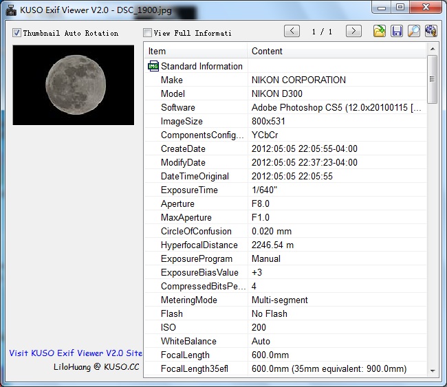447x387 pixels.
Task: Go to previous image with left arrow
Action: tap(292, 31)
